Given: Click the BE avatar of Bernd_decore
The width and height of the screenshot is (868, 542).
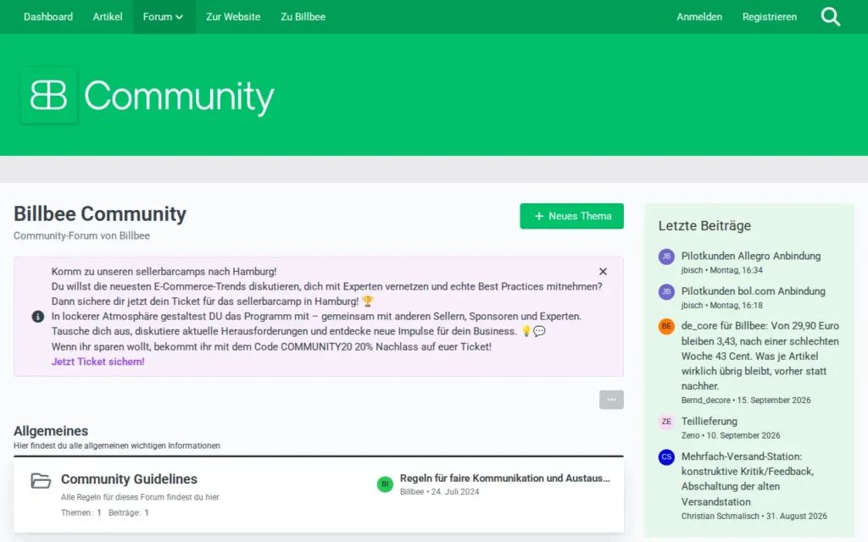Looking at the screenshot, I should [x=666, y=326].
